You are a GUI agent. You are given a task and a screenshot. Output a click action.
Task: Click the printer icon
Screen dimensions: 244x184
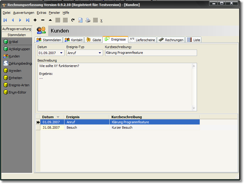pos(88,20)
